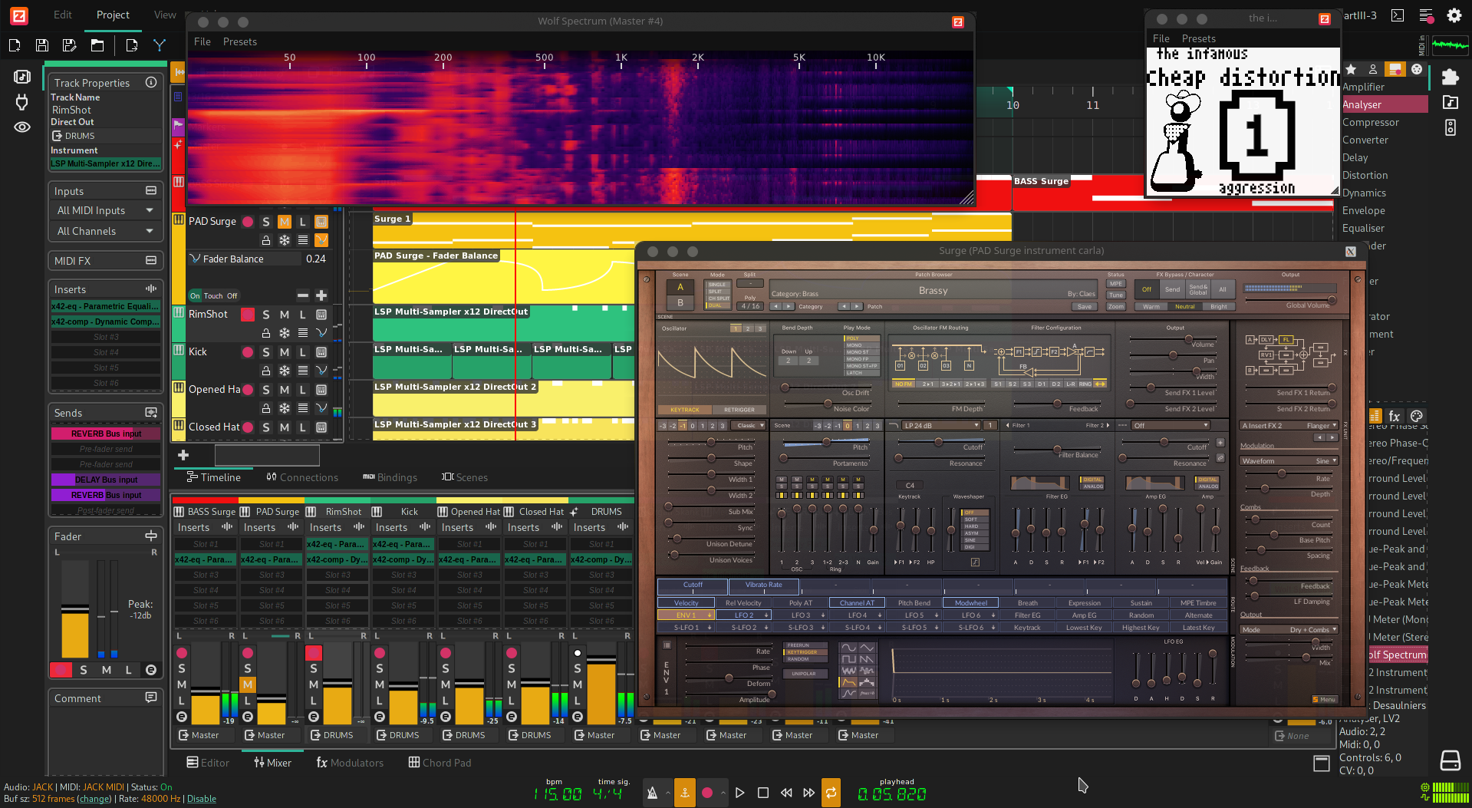Image resolution: width=1472 pixels, height=808 pixels.
Task: Open the monitor section speaker icon
Action: (x=1450, y=127)
